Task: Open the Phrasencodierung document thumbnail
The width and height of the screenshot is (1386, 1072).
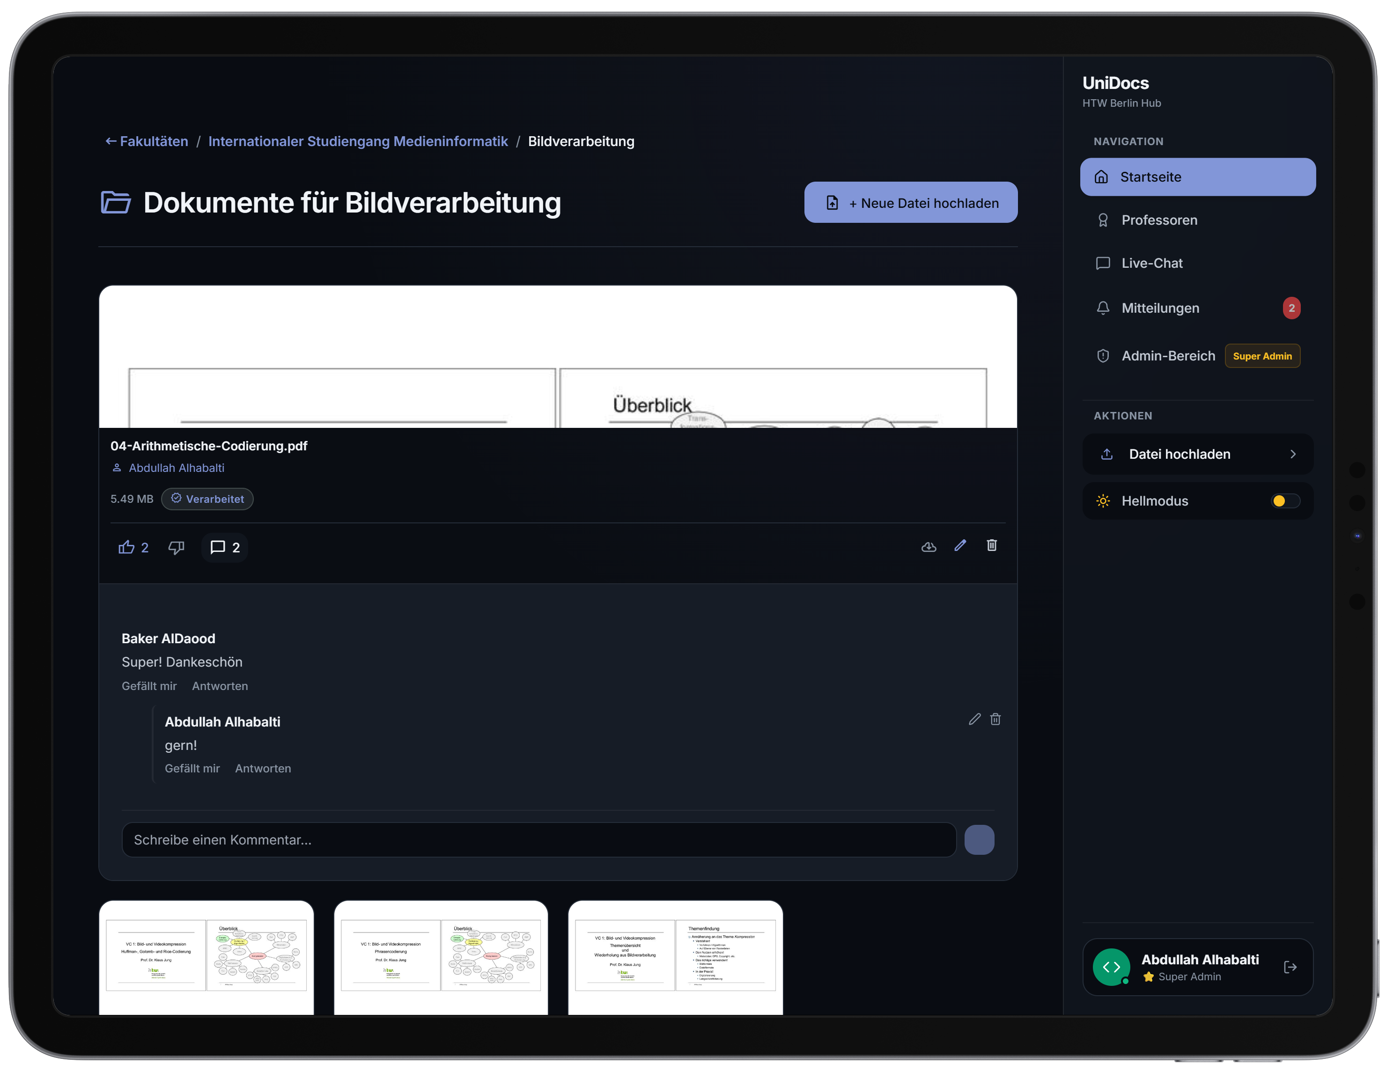Action: tap(441, 958)
